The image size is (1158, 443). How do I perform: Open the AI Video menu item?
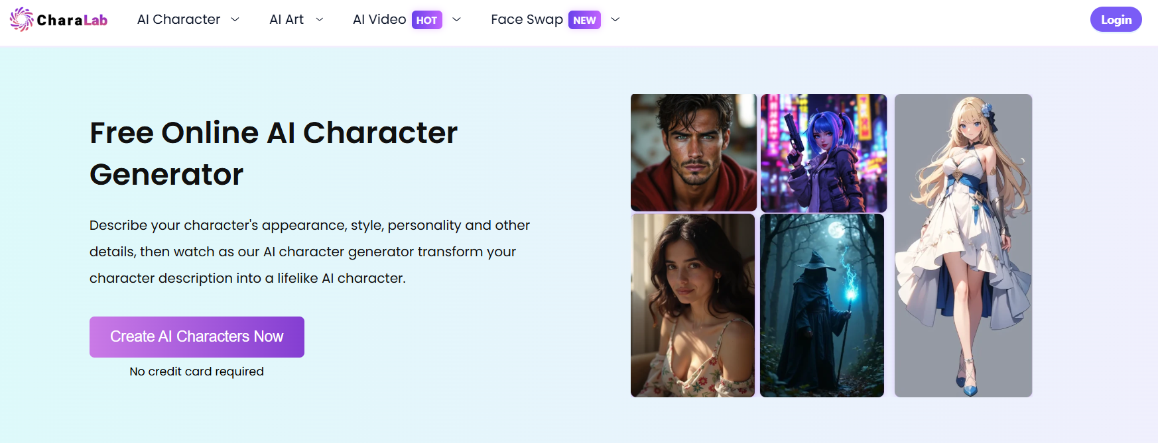click(379, 20)
